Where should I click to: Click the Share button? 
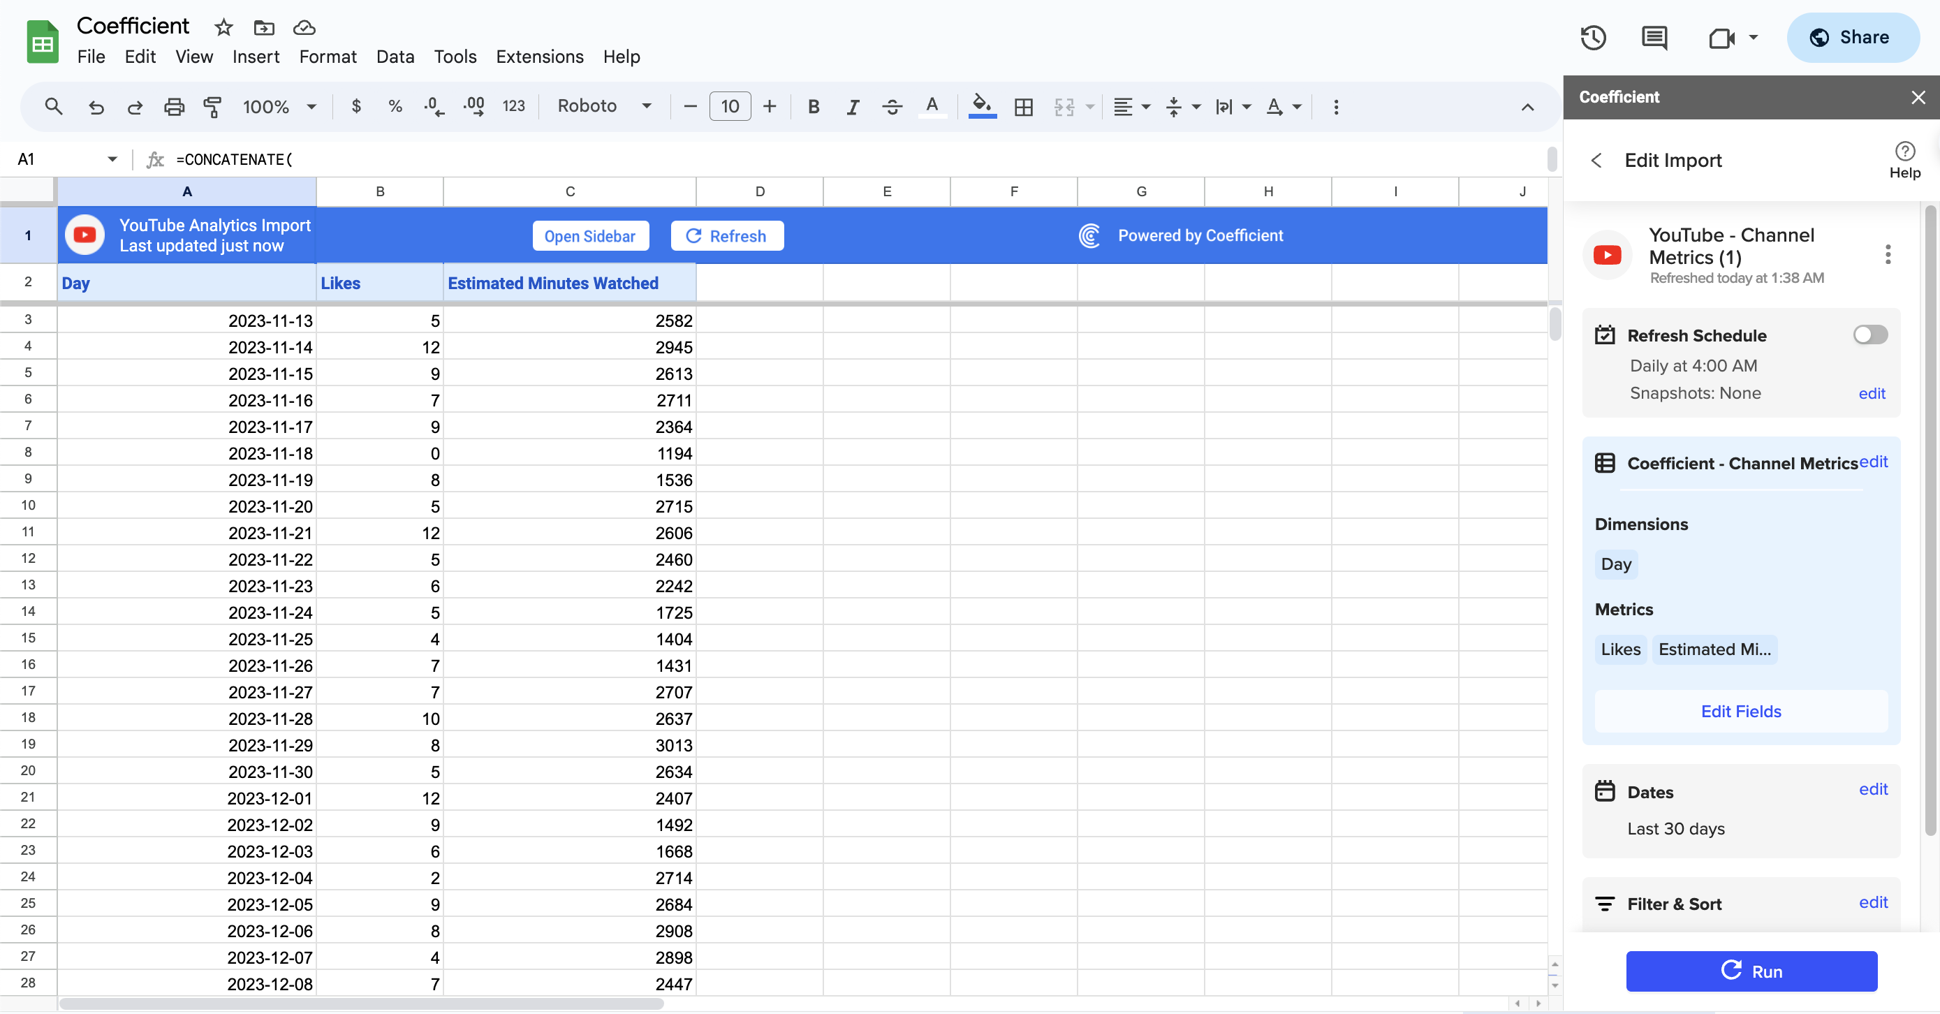(1853, 38)
